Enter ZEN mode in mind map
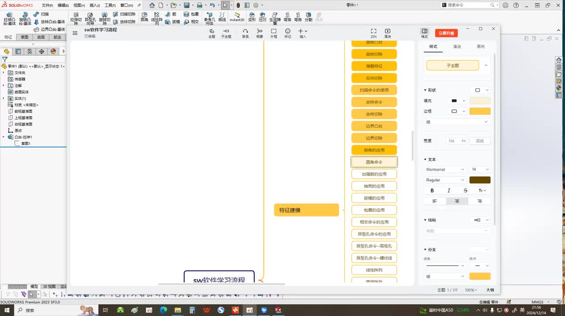Viewport: 565px width, 316px height. pos(373,33)
